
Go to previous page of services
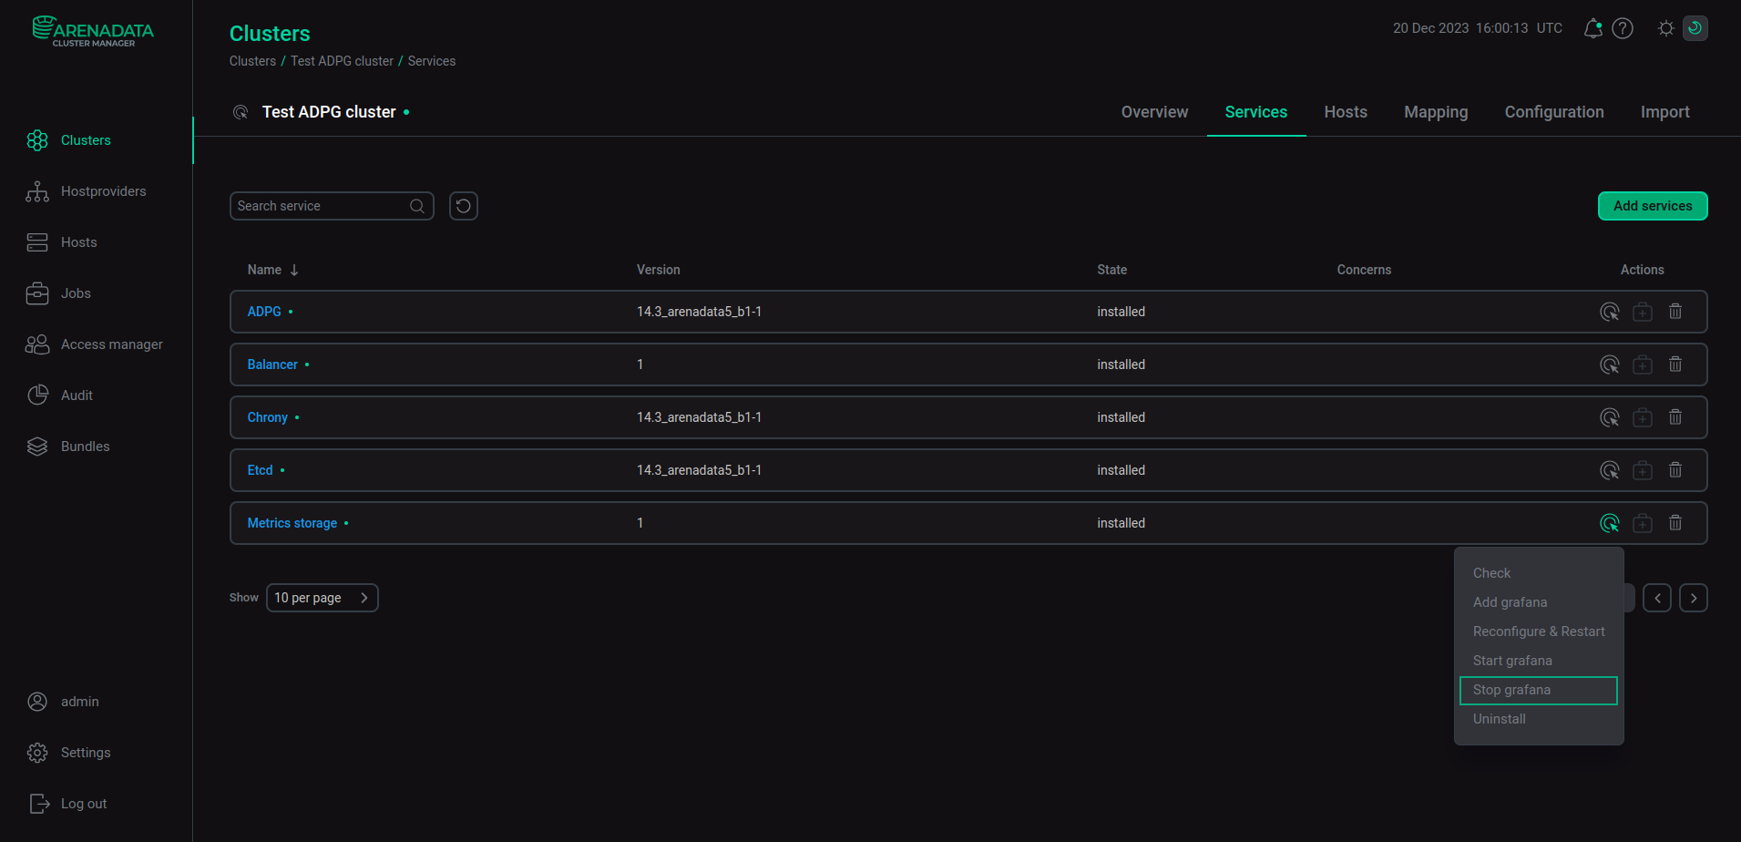1657,598
